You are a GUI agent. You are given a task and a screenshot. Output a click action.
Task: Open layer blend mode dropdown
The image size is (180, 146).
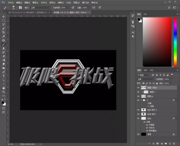145,79
